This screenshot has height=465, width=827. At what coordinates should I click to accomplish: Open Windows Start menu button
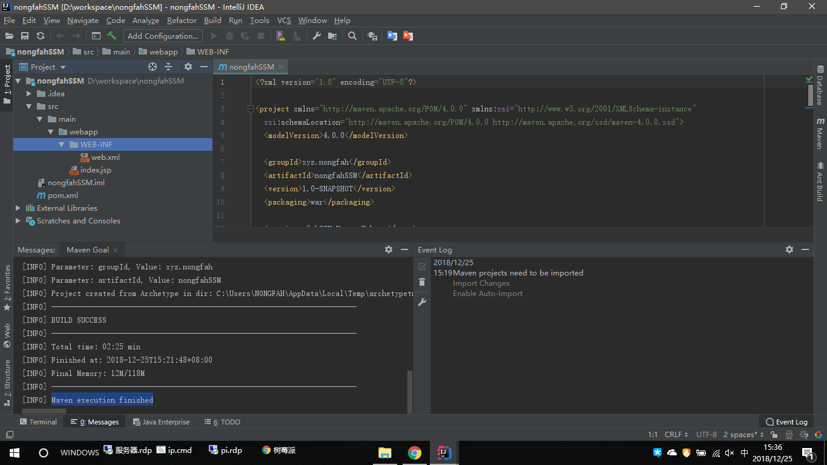click(14, 452)
